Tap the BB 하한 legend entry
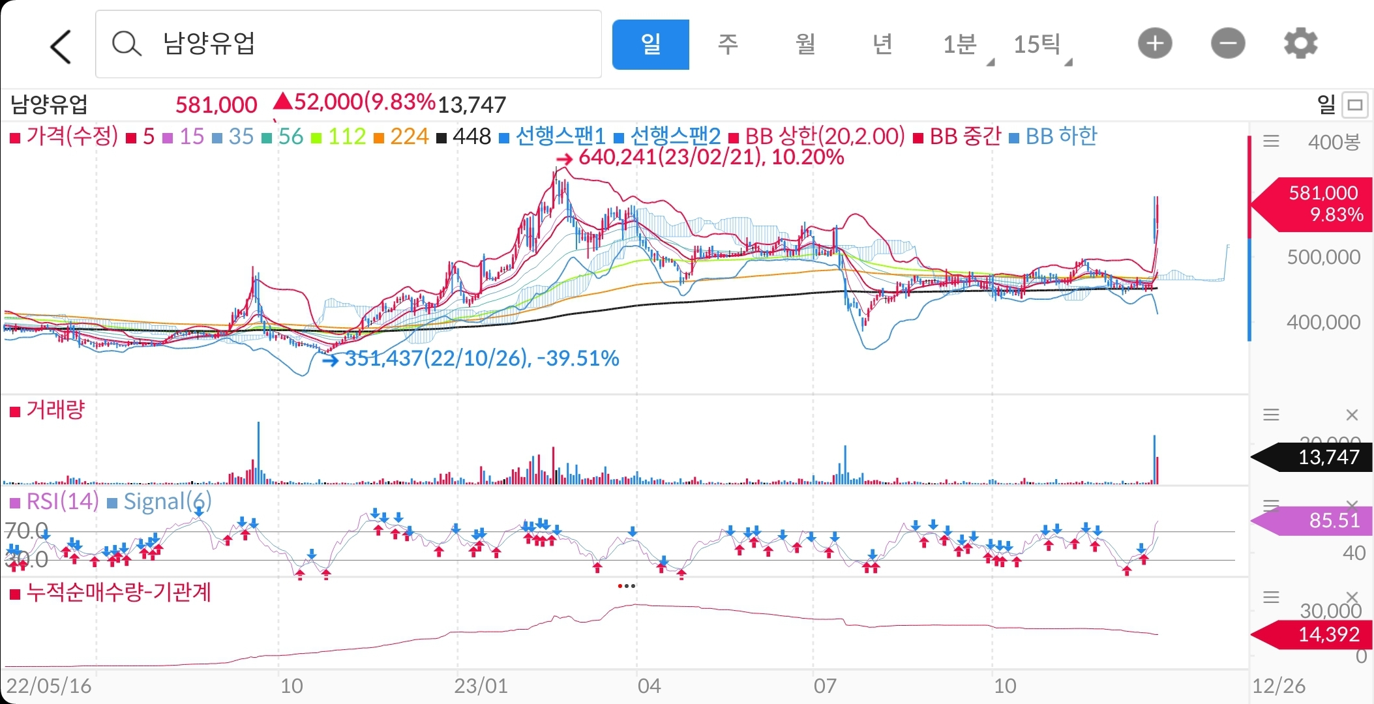The width and height of the screenshot is (1374, 704). pyautogui.click(x=1053, y=136)
